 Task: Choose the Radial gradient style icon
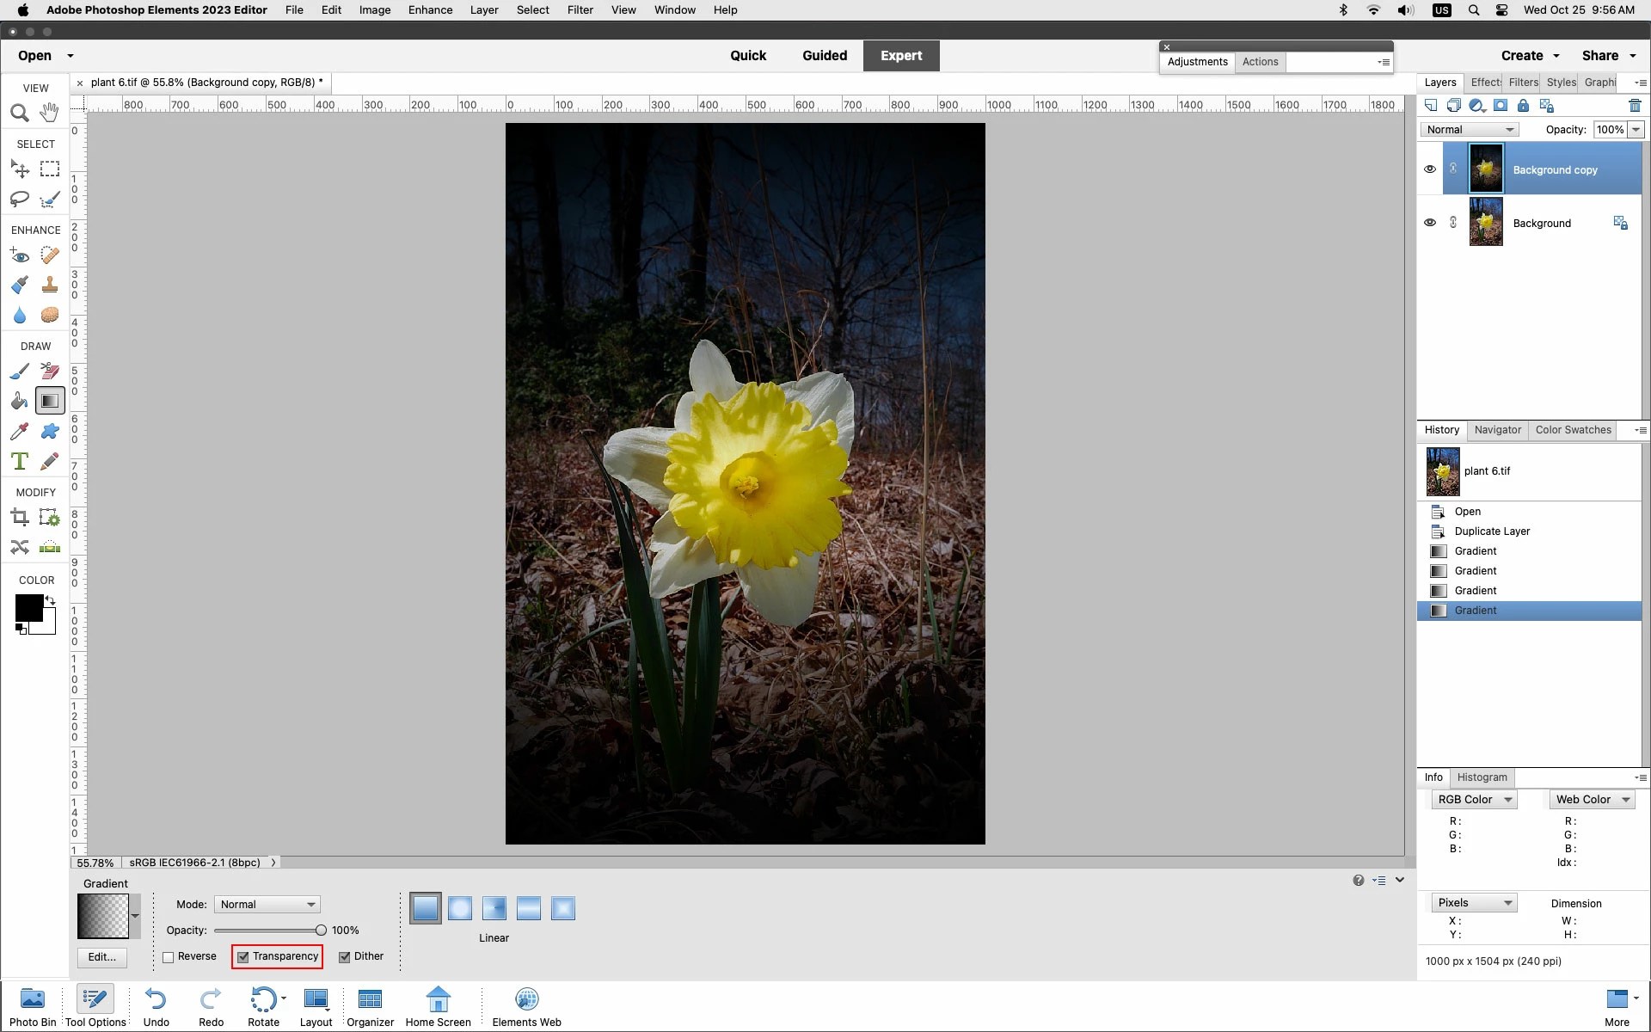point(460,908)
